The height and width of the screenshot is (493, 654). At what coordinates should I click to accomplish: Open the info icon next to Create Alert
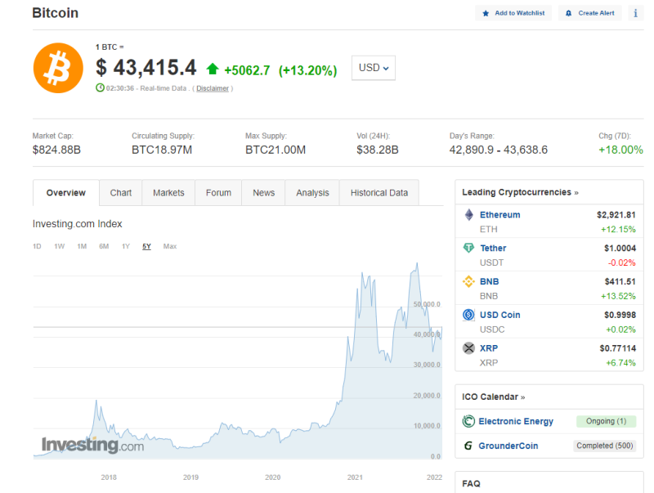tap(636, 13)
